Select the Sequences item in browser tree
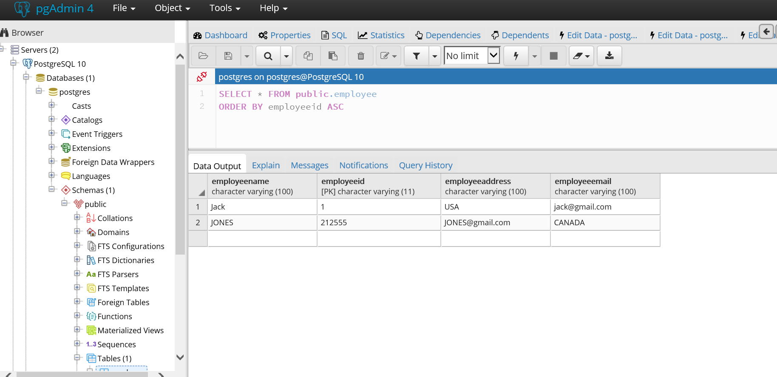The height and width of the screenshot is (377, 777). [116, 344]
